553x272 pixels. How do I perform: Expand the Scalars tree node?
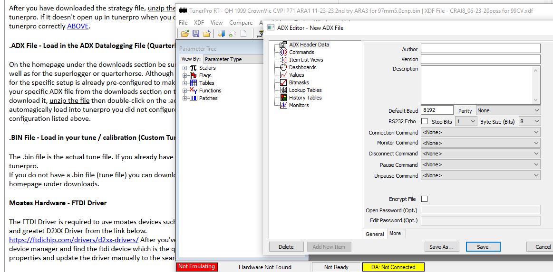coord(185,68)
